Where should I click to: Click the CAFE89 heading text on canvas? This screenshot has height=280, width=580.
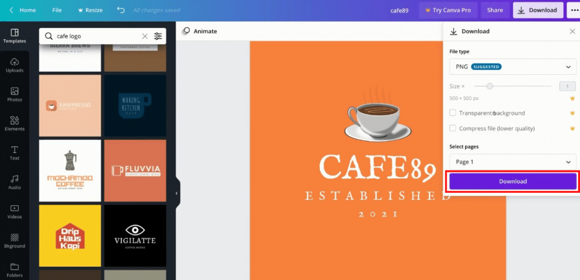tap(378, 167)
